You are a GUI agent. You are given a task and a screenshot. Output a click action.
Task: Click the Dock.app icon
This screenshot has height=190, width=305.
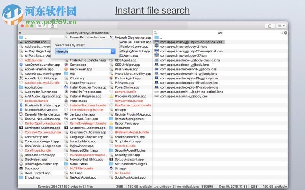point(21,168)
